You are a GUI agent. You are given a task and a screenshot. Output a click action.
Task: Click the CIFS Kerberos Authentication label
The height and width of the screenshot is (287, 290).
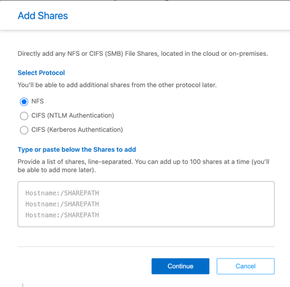77,130
